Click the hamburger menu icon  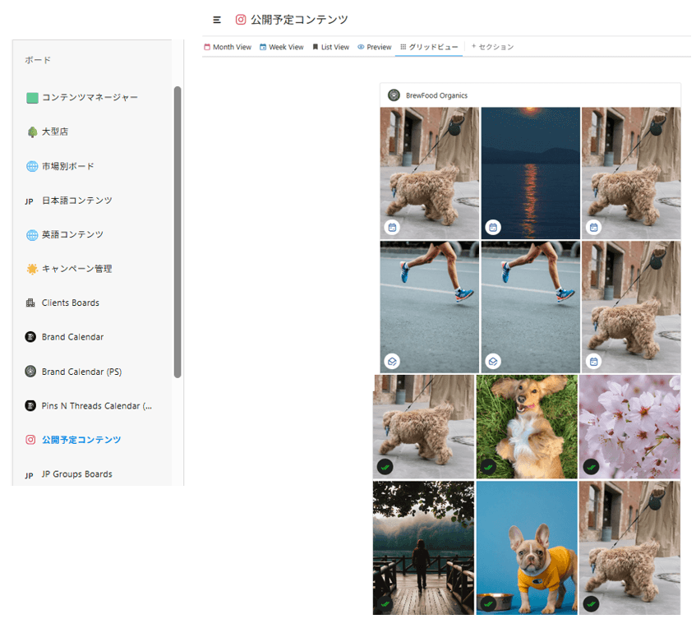click(x=217, y=20)
